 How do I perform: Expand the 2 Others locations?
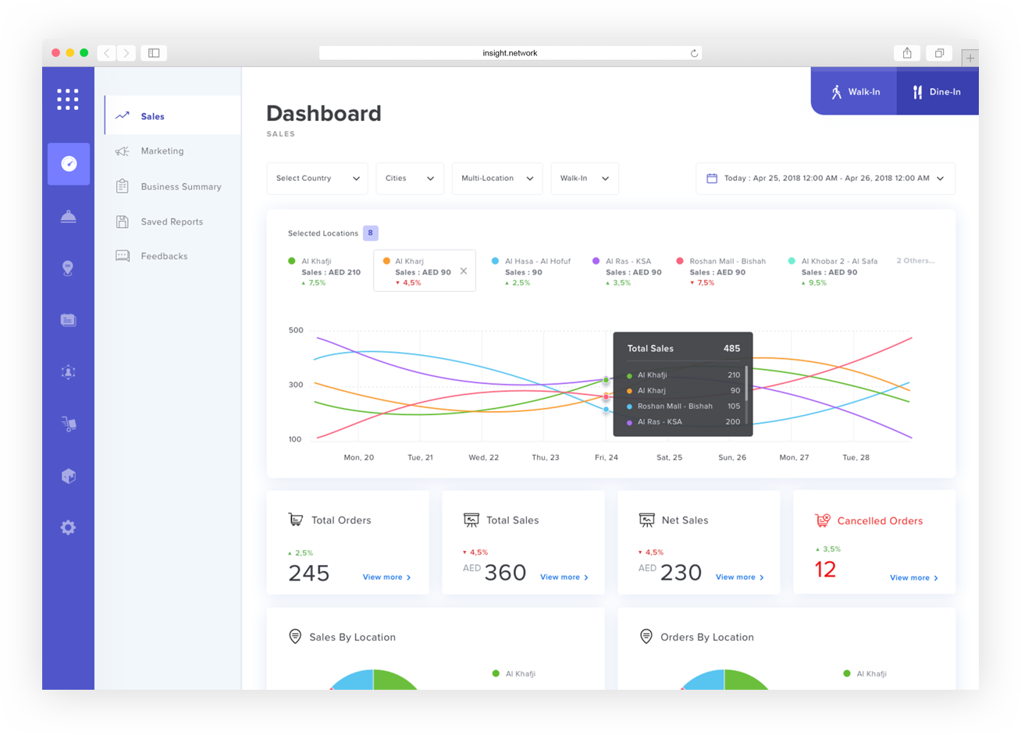pos(915,261)
